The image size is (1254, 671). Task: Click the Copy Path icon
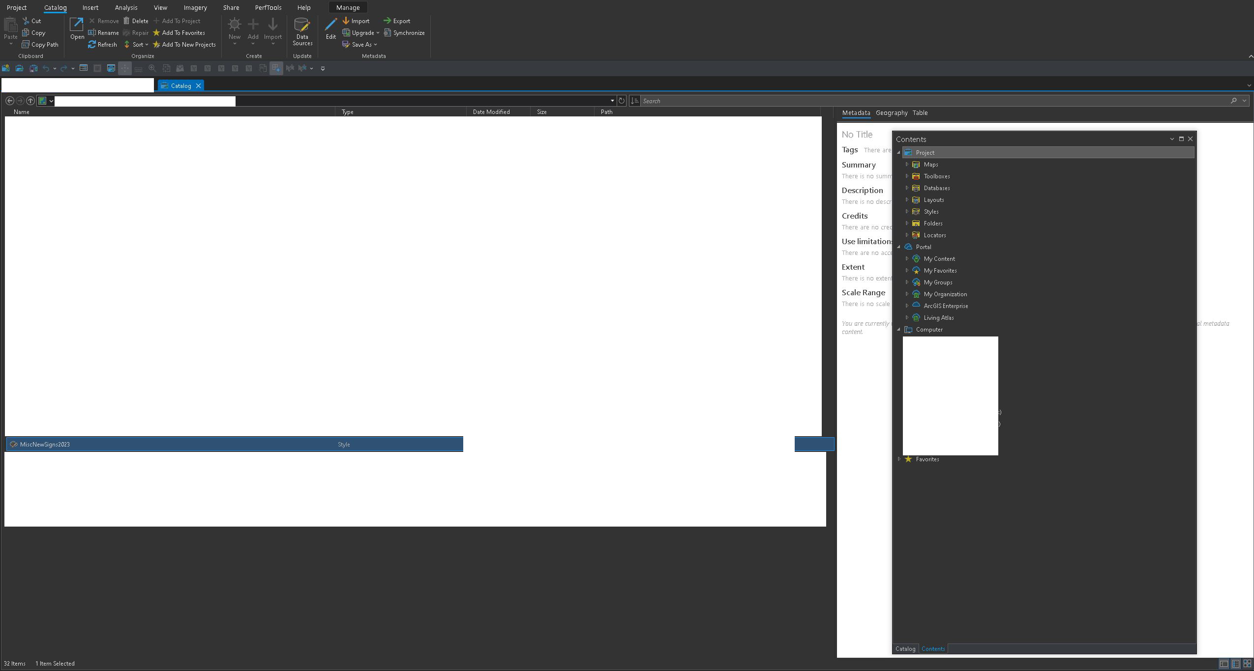[40, 44]
